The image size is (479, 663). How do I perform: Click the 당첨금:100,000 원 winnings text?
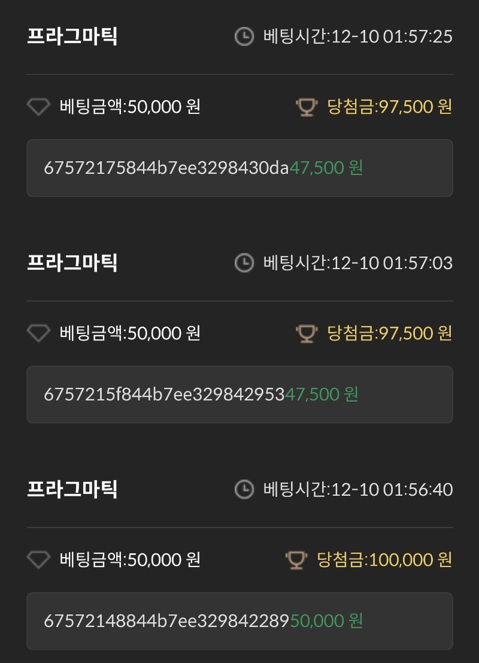click(x=384, y=560)
